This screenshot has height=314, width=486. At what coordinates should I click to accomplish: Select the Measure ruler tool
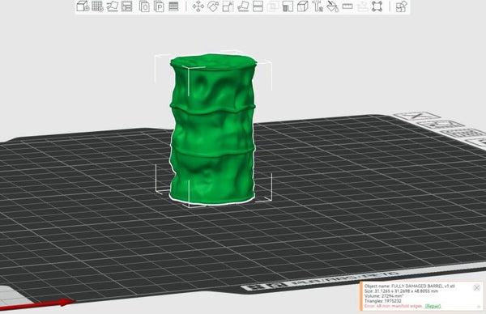(347, 6)
